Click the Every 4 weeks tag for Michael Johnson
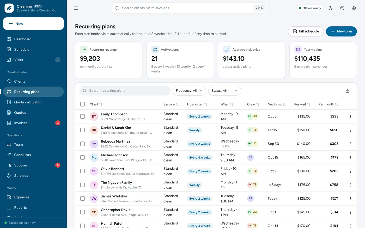Image resolution: width=365 pixels, height=228 pixels. click(x=200, y=157)
